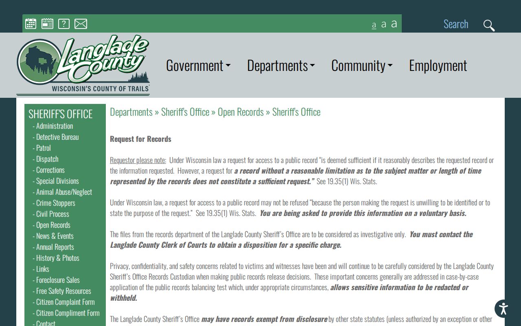Go to Special Divisions page
This screenshot has width=521, height=326.
tap(57, 181)
